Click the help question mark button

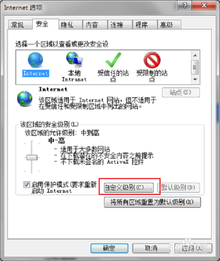(184, 5)
